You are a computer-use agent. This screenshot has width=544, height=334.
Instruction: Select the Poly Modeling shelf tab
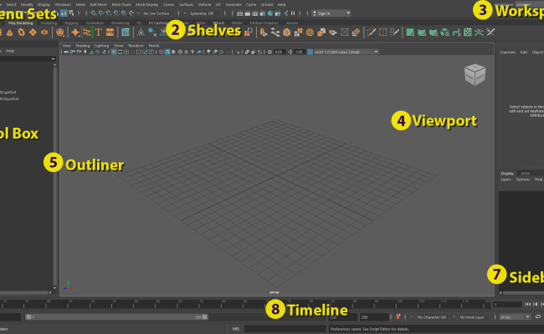(20, 23)
